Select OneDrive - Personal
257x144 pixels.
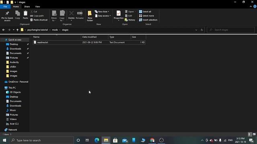point(18,82)
